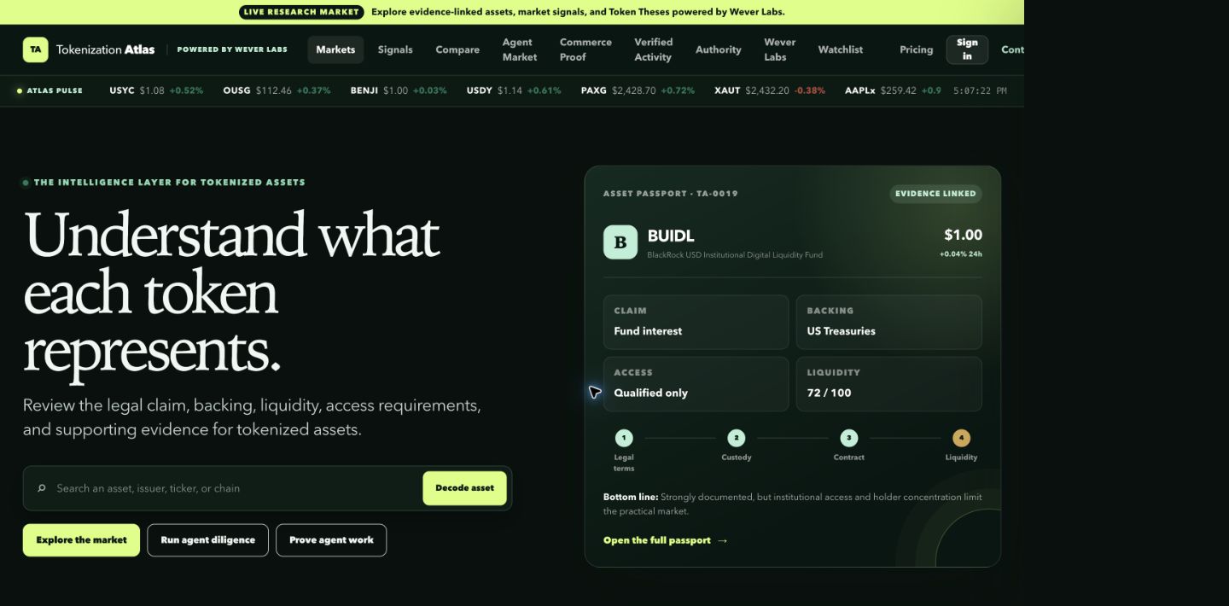This screenshot has width=1229, height=606.
Task: Go to Agent Market
Action: [519, 50]
